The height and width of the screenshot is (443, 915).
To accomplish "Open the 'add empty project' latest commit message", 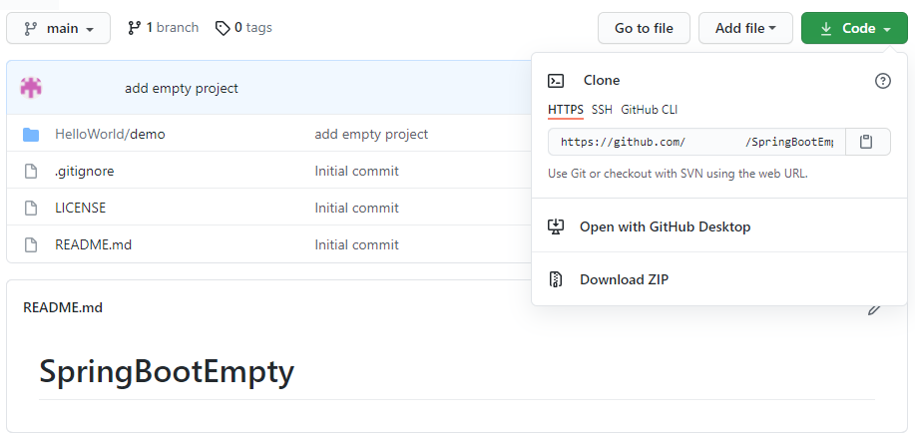I will (182, 88).
